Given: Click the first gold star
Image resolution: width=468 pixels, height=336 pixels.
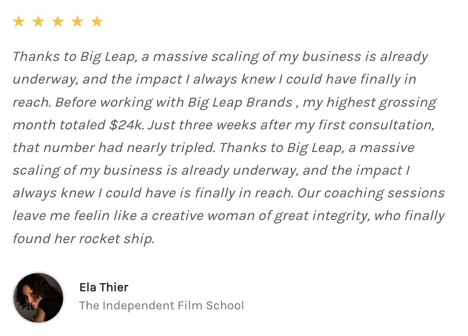Looking at the screenshot, I should 19,21.
